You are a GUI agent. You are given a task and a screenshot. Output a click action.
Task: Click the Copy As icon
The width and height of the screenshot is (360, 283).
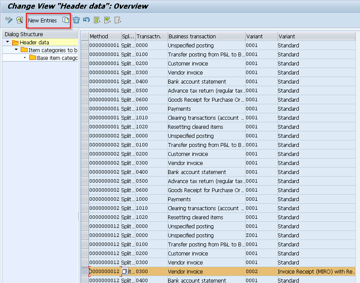point(66,20)
